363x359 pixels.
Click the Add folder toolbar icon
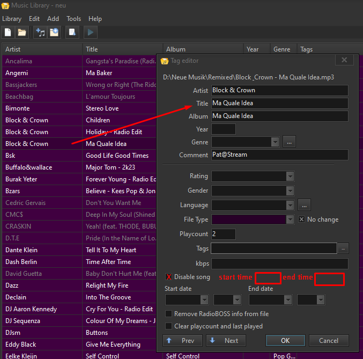click(x=54, y=32)
